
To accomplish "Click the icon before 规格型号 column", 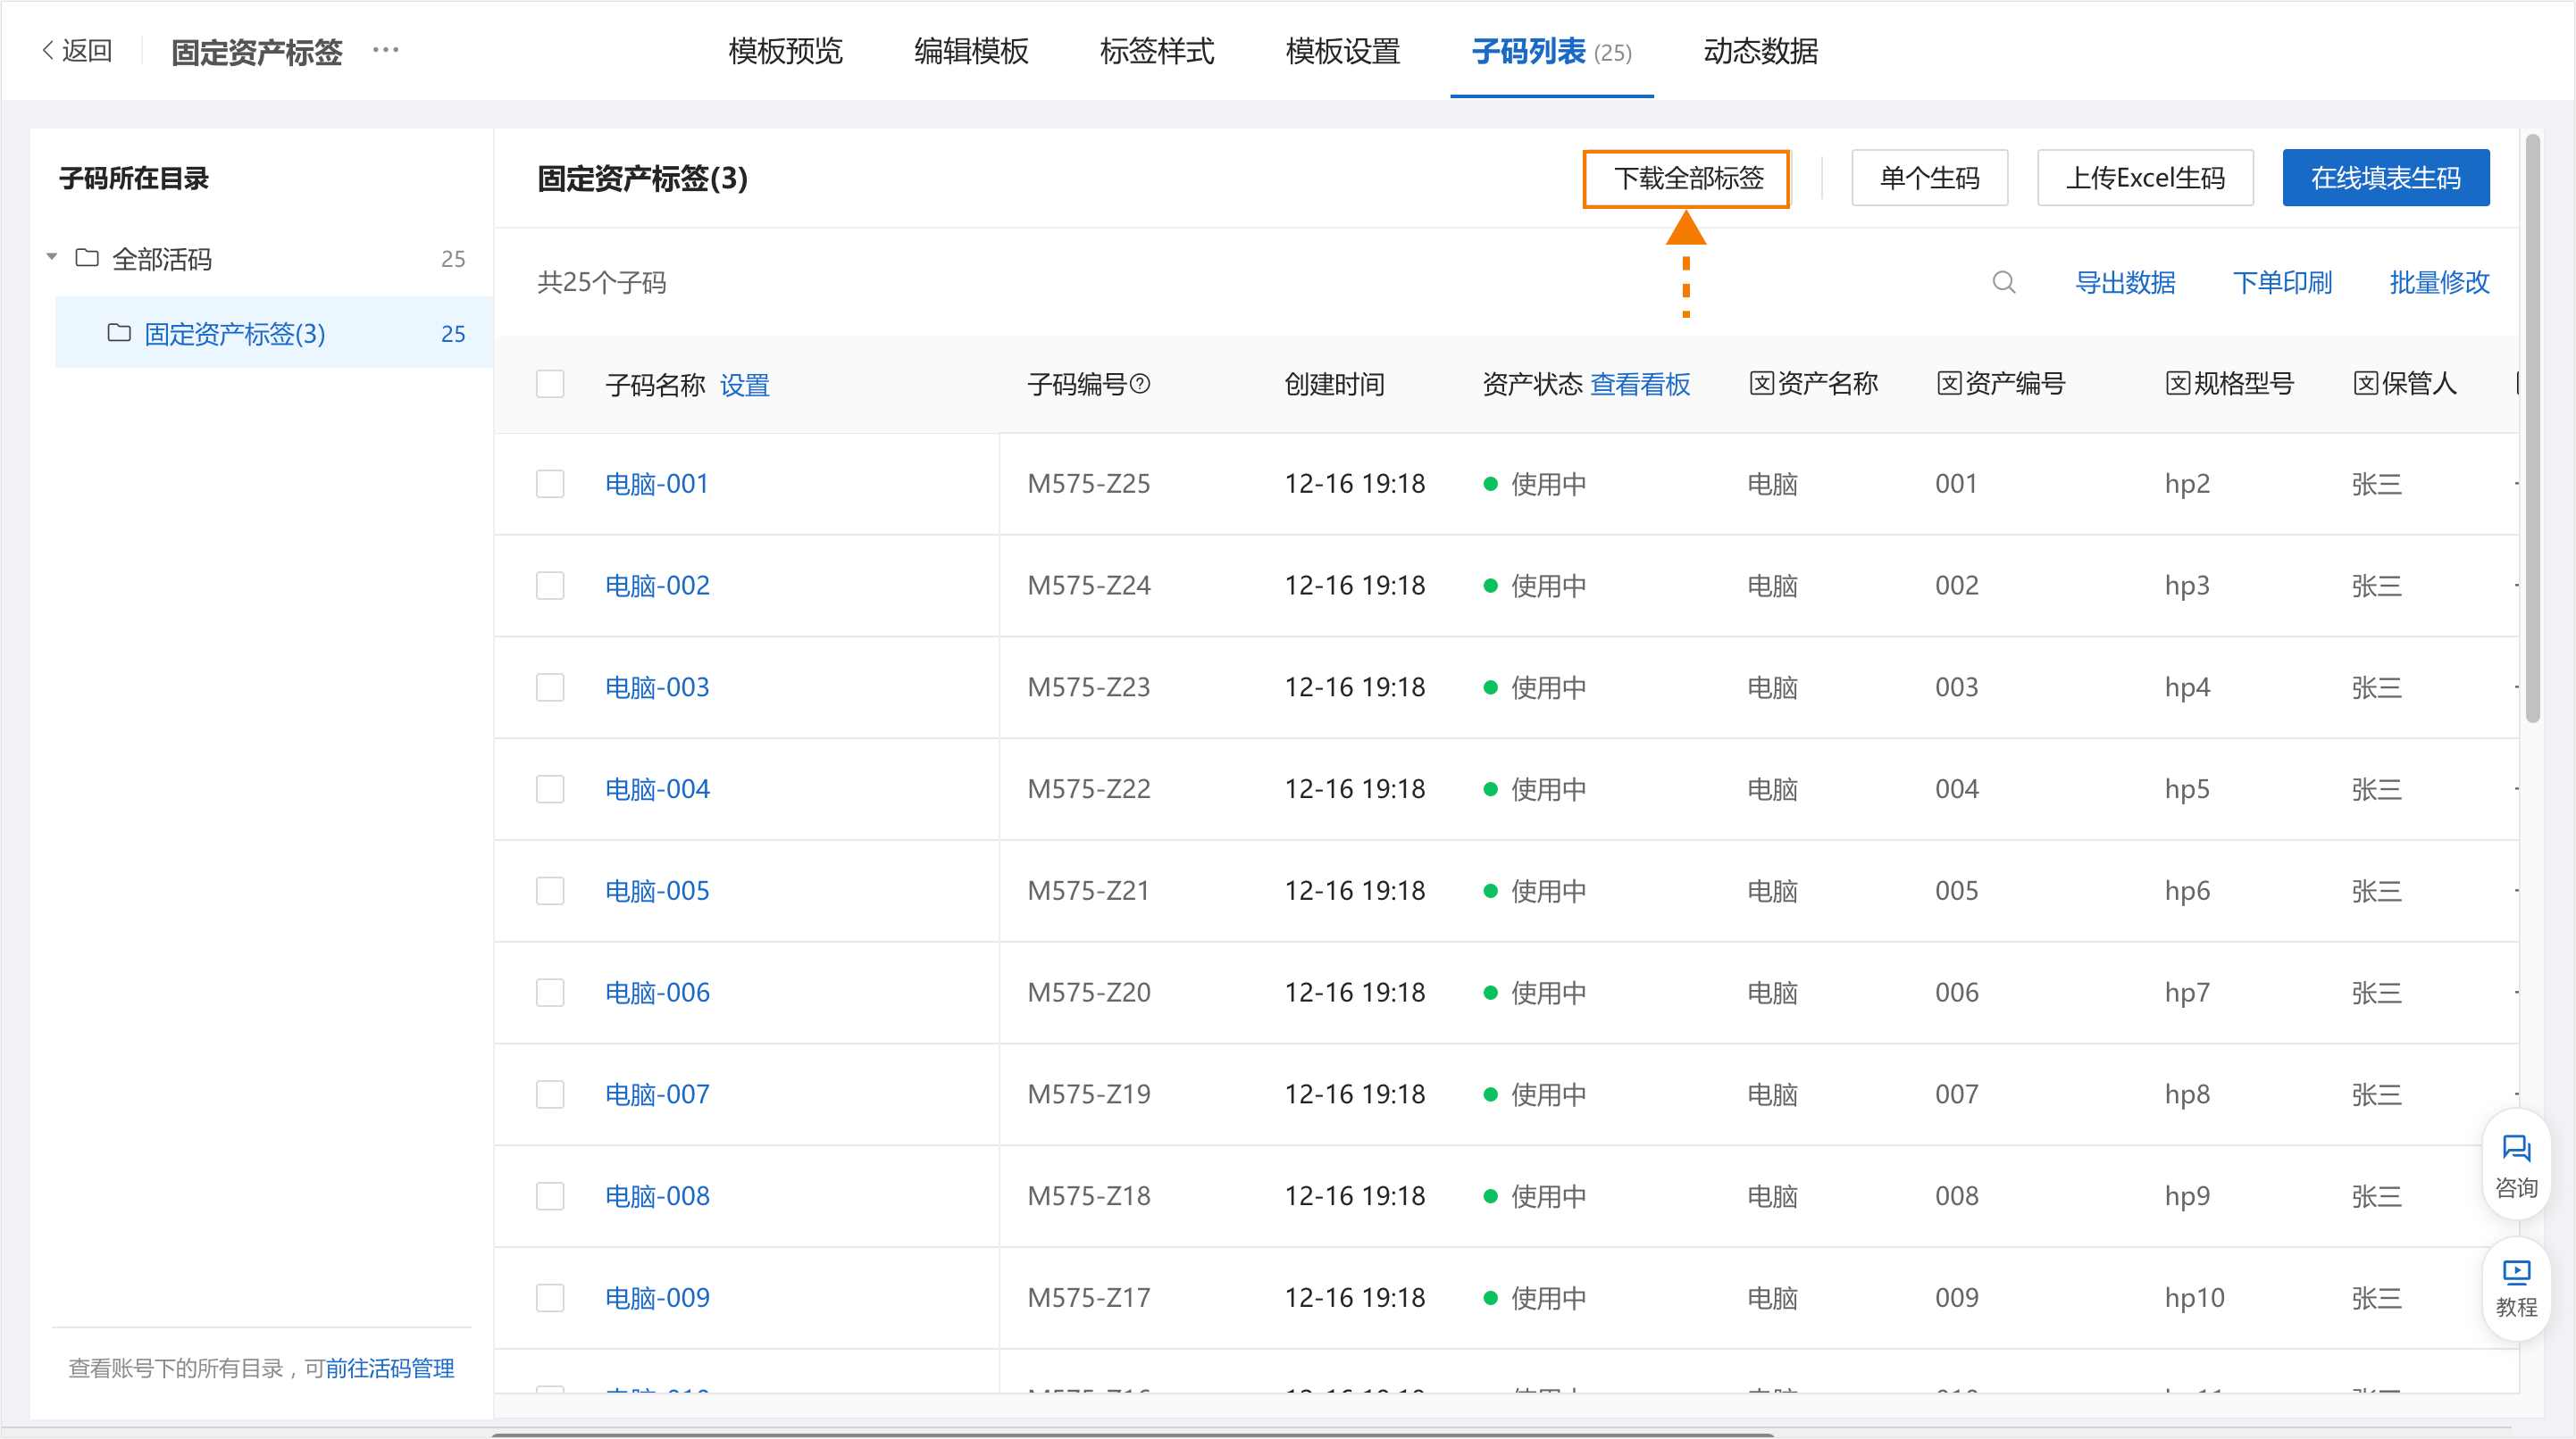I will pos(2177,384).
